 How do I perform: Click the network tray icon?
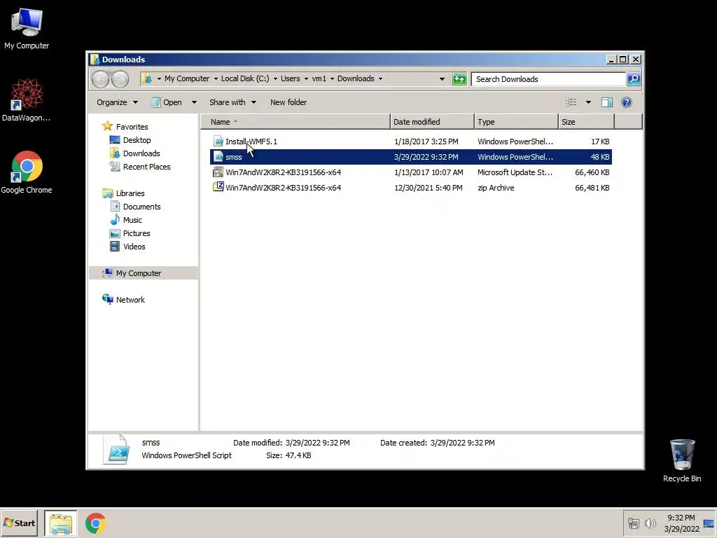pyautogui.click(x=633, y=523)
